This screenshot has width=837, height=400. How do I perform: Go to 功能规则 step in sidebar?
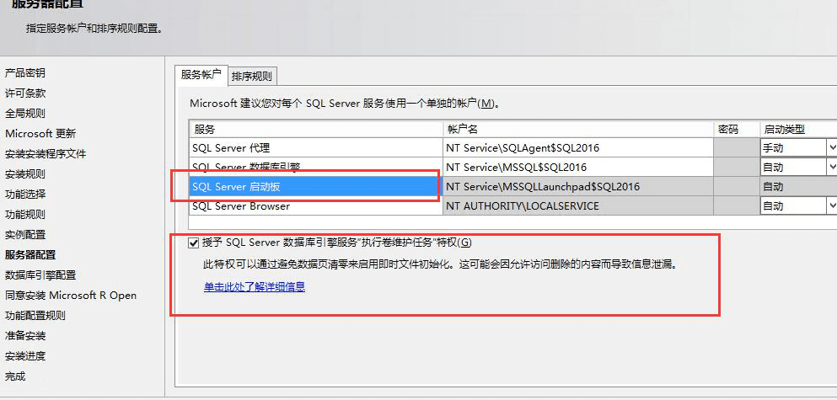coord(25,215)
